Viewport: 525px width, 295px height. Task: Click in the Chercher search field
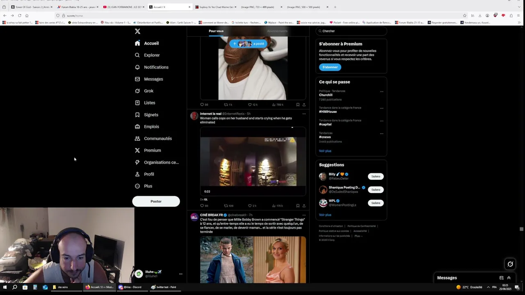(351, 31)
